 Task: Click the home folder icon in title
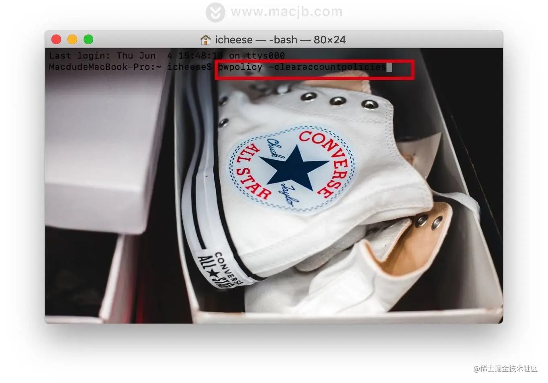click(x=205, y=40)
